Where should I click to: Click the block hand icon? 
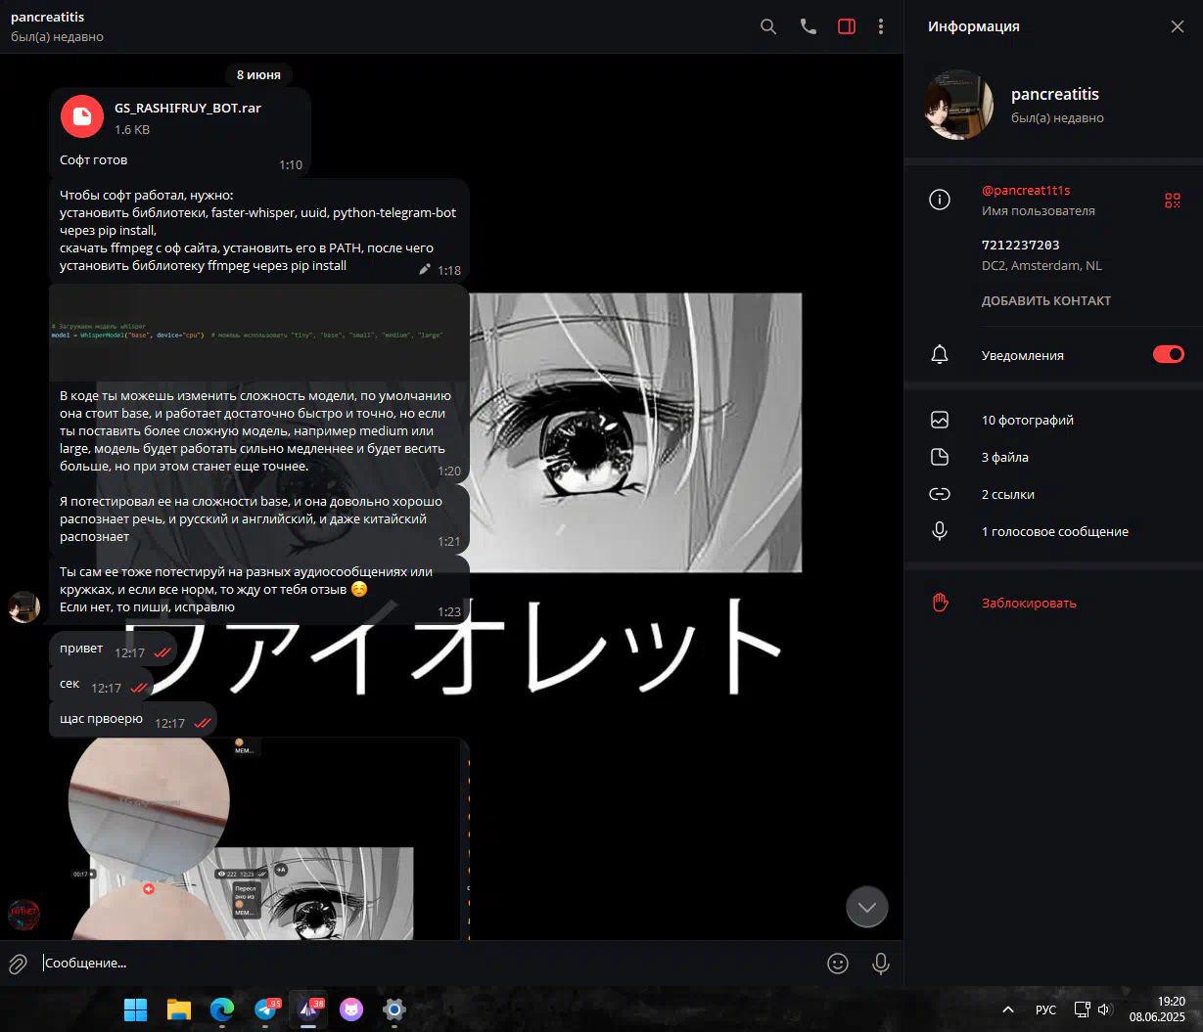940,603
